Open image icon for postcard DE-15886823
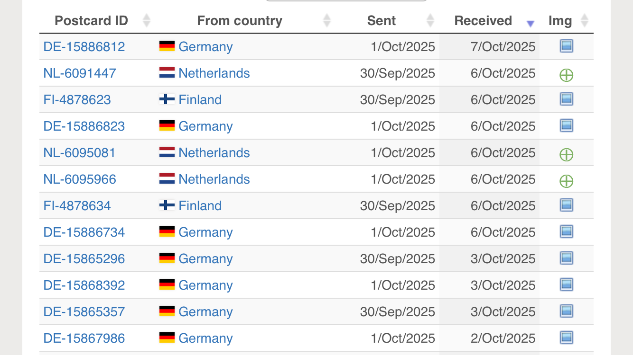Viewport: 633px width, 355px height. (x=566, y=126)
